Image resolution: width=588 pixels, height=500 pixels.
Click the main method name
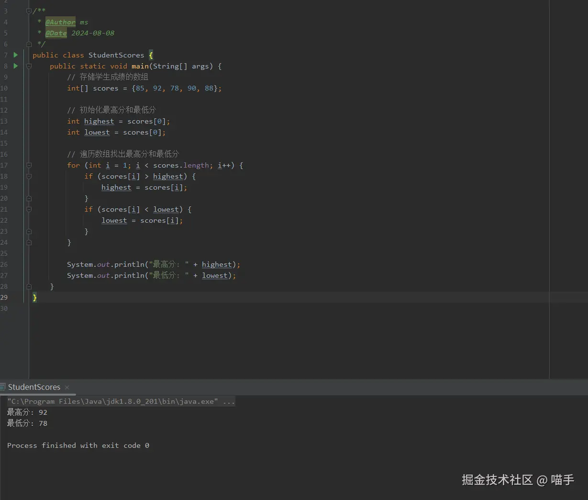140,66
